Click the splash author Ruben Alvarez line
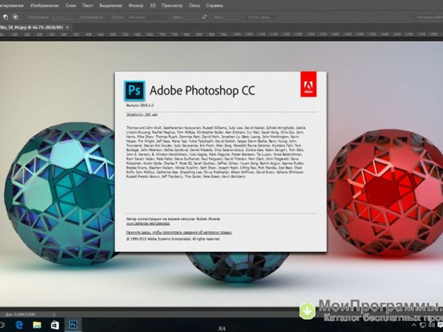The image size is (443, 332). [x=173, y=219]
